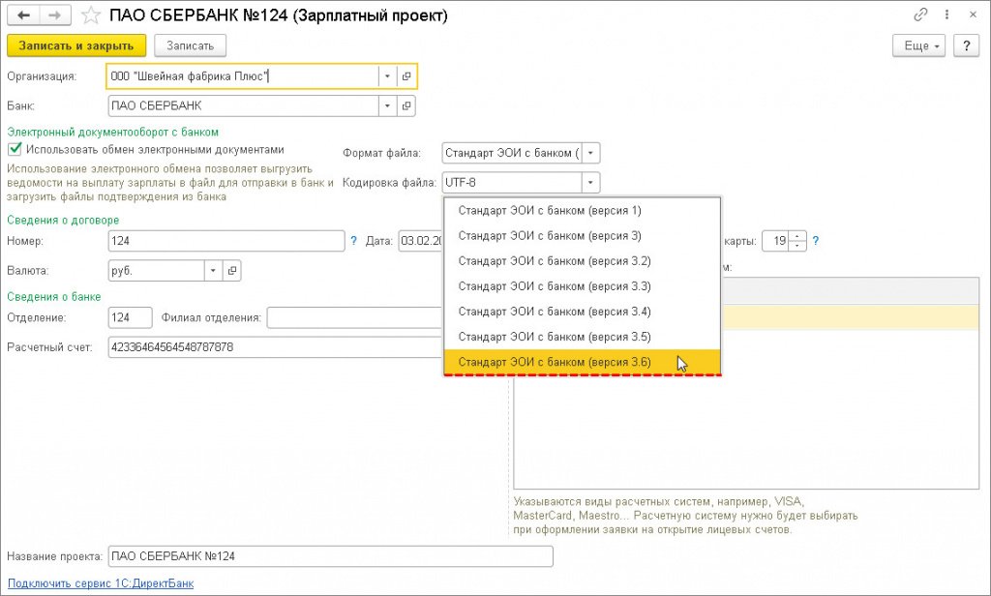Click the blue question mark beside contract number

[x=354, y=241]
